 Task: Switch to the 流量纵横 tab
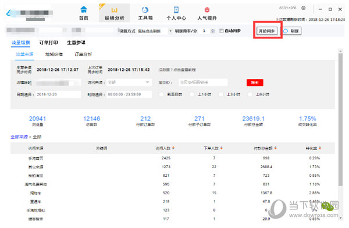point(21,42)
